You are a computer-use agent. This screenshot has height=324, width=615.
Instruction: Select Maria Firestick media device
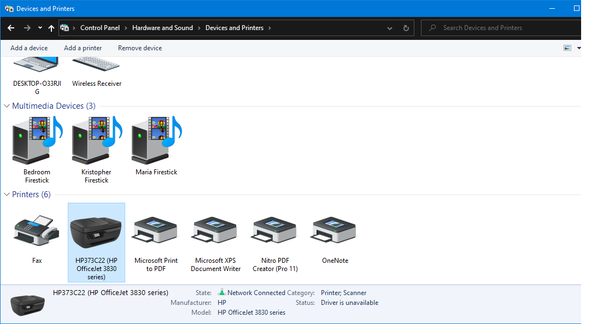(156, 140)
